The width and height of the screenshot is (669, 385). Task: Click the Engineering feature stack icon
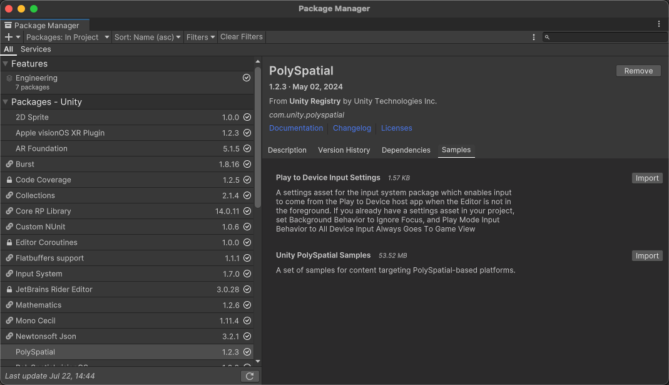pyautogui.click(x=9, y=78)
